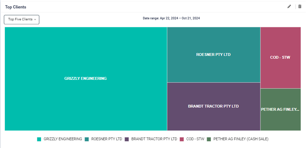This screenshot has height=148, width=306.
Task: Click the purple BRANDT TRACTOR legend swatch
Action: click(127, 139)
